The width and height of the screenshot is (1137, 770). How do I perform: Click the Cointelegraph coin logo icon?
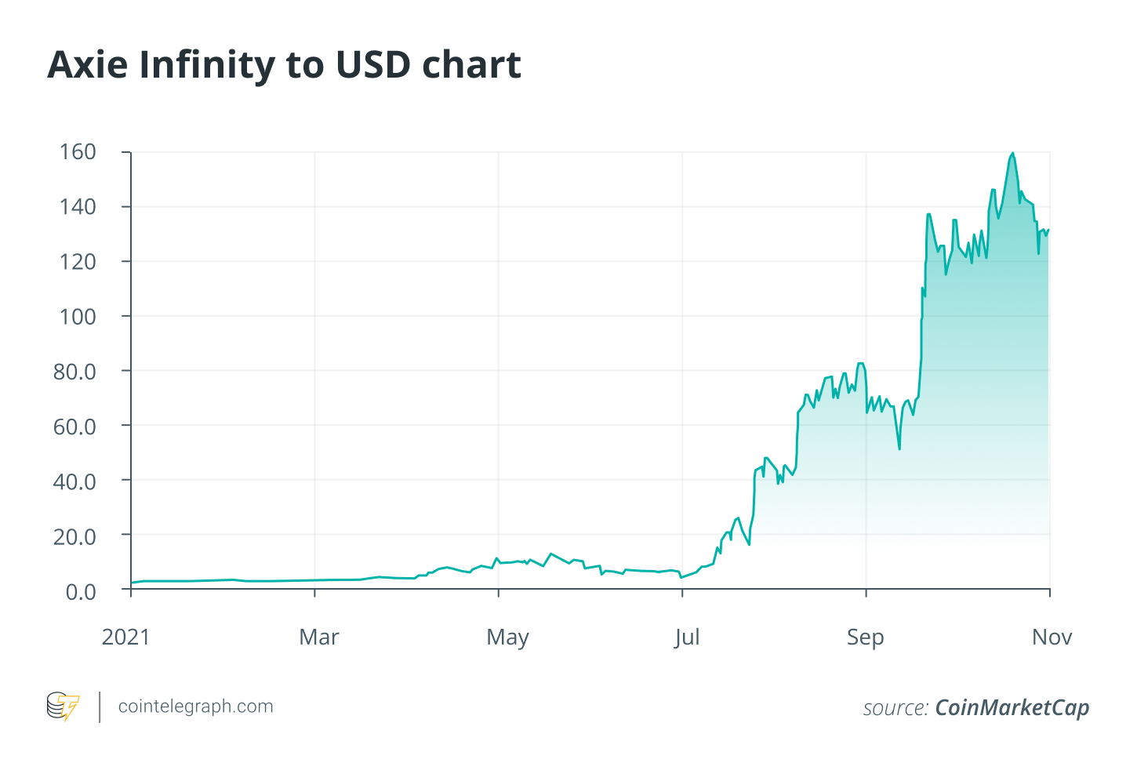click(x=63, y=706)
